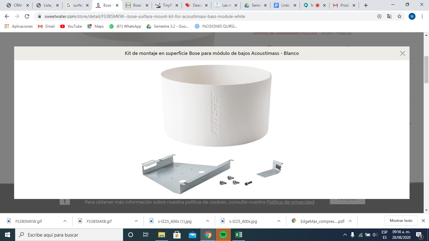This screenshot has width=429, height=241.
Task: Click the Mostrar todo downloads button
Action: pos(401,221)
